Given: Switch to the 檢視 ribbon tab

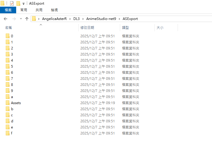Looking at the screenshot, I should coord(54,10).
